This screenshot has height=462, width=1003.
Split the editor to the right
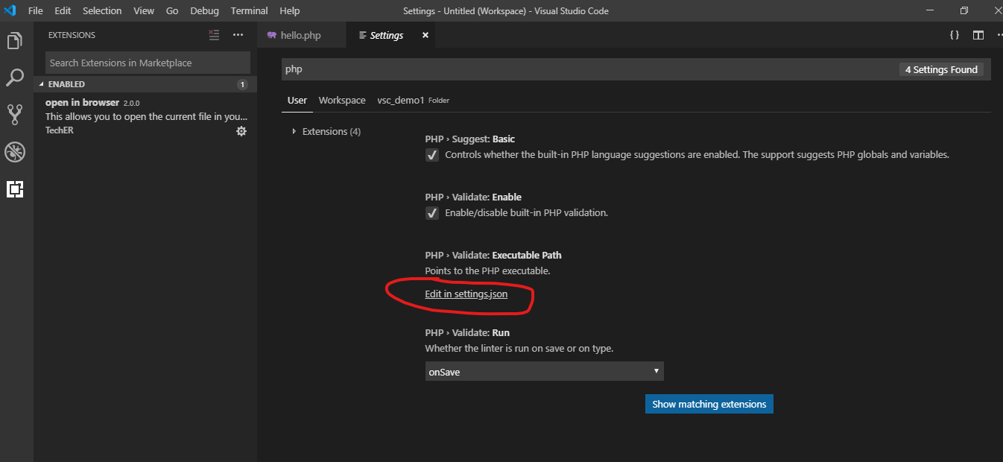click(978, 35)
